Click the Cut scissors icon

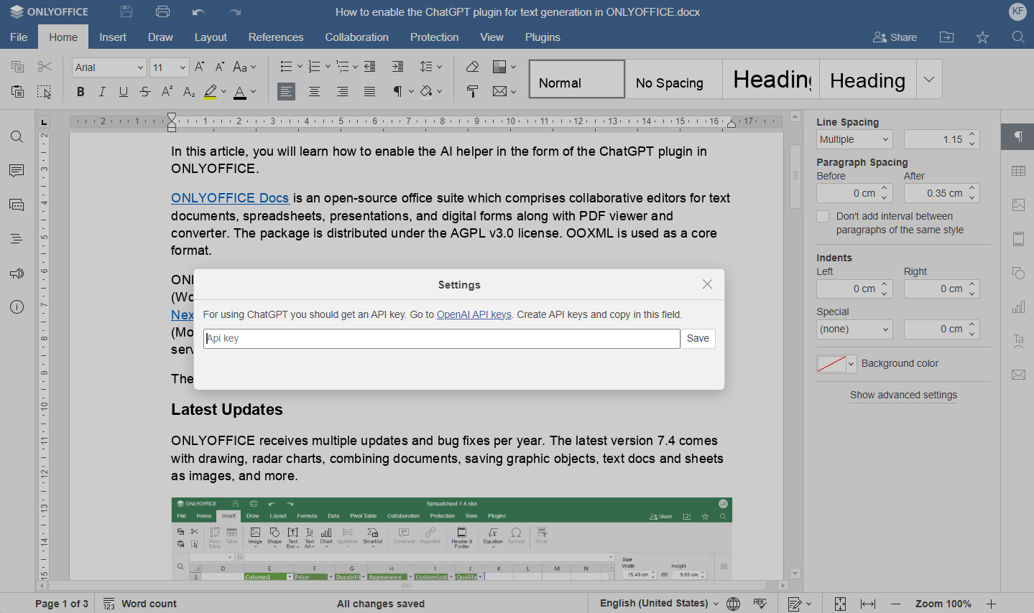point(45,67)
